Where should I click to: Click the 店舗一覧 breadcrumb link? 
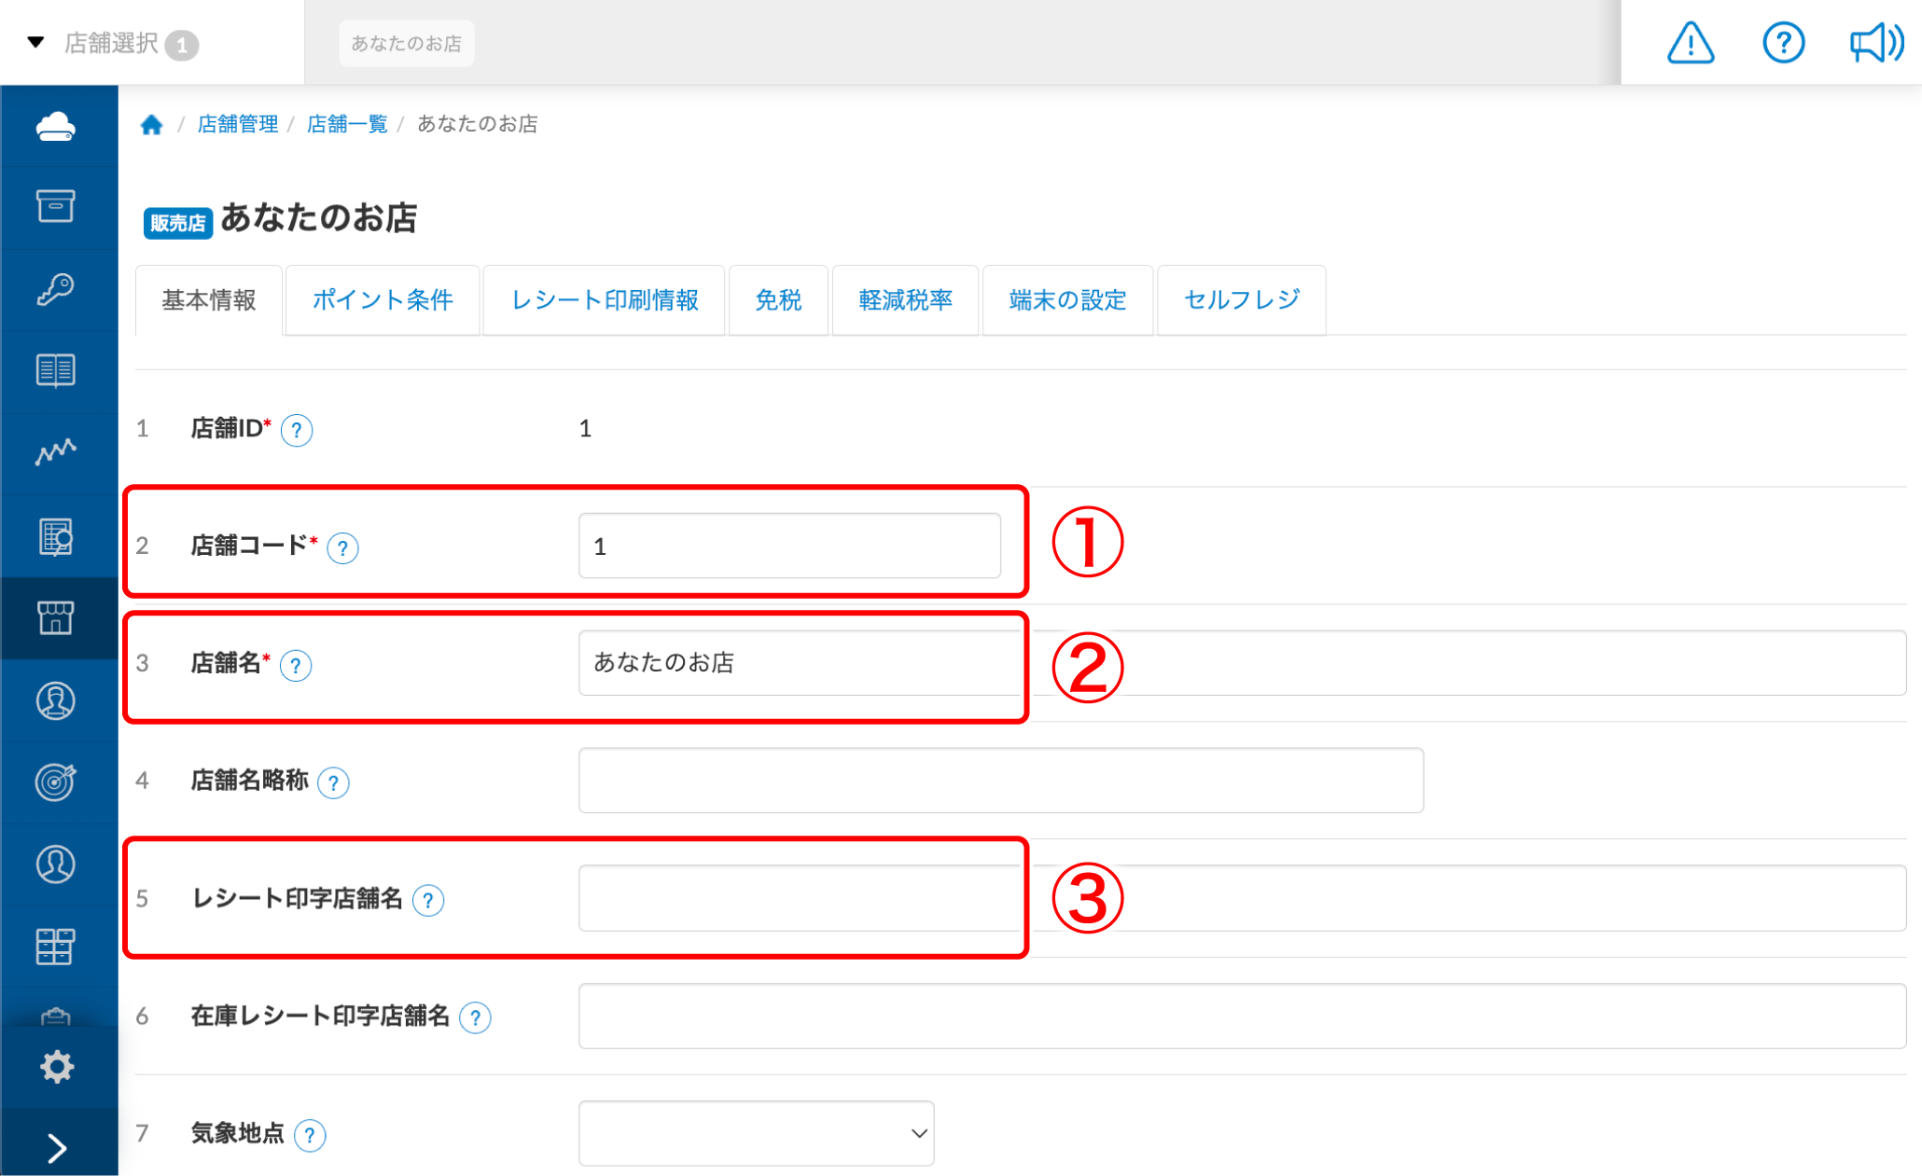pyautogui.click(x=347, y=124)
